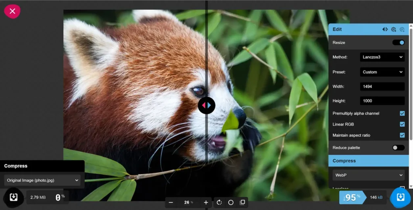Click the 26 % zoom value field
Screen dimensions: 413x210
click(x=188, y=202)
